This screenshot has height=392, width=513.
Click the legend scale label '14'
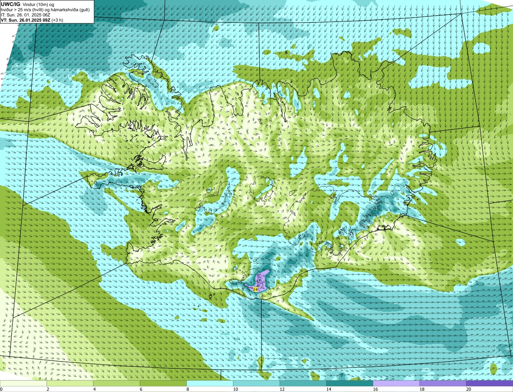point(329,389)
